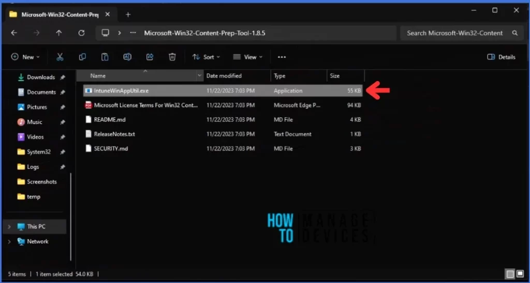Open the See more ellipsis menu
Viewport: 530px width, 283px height.
(282, 57)
